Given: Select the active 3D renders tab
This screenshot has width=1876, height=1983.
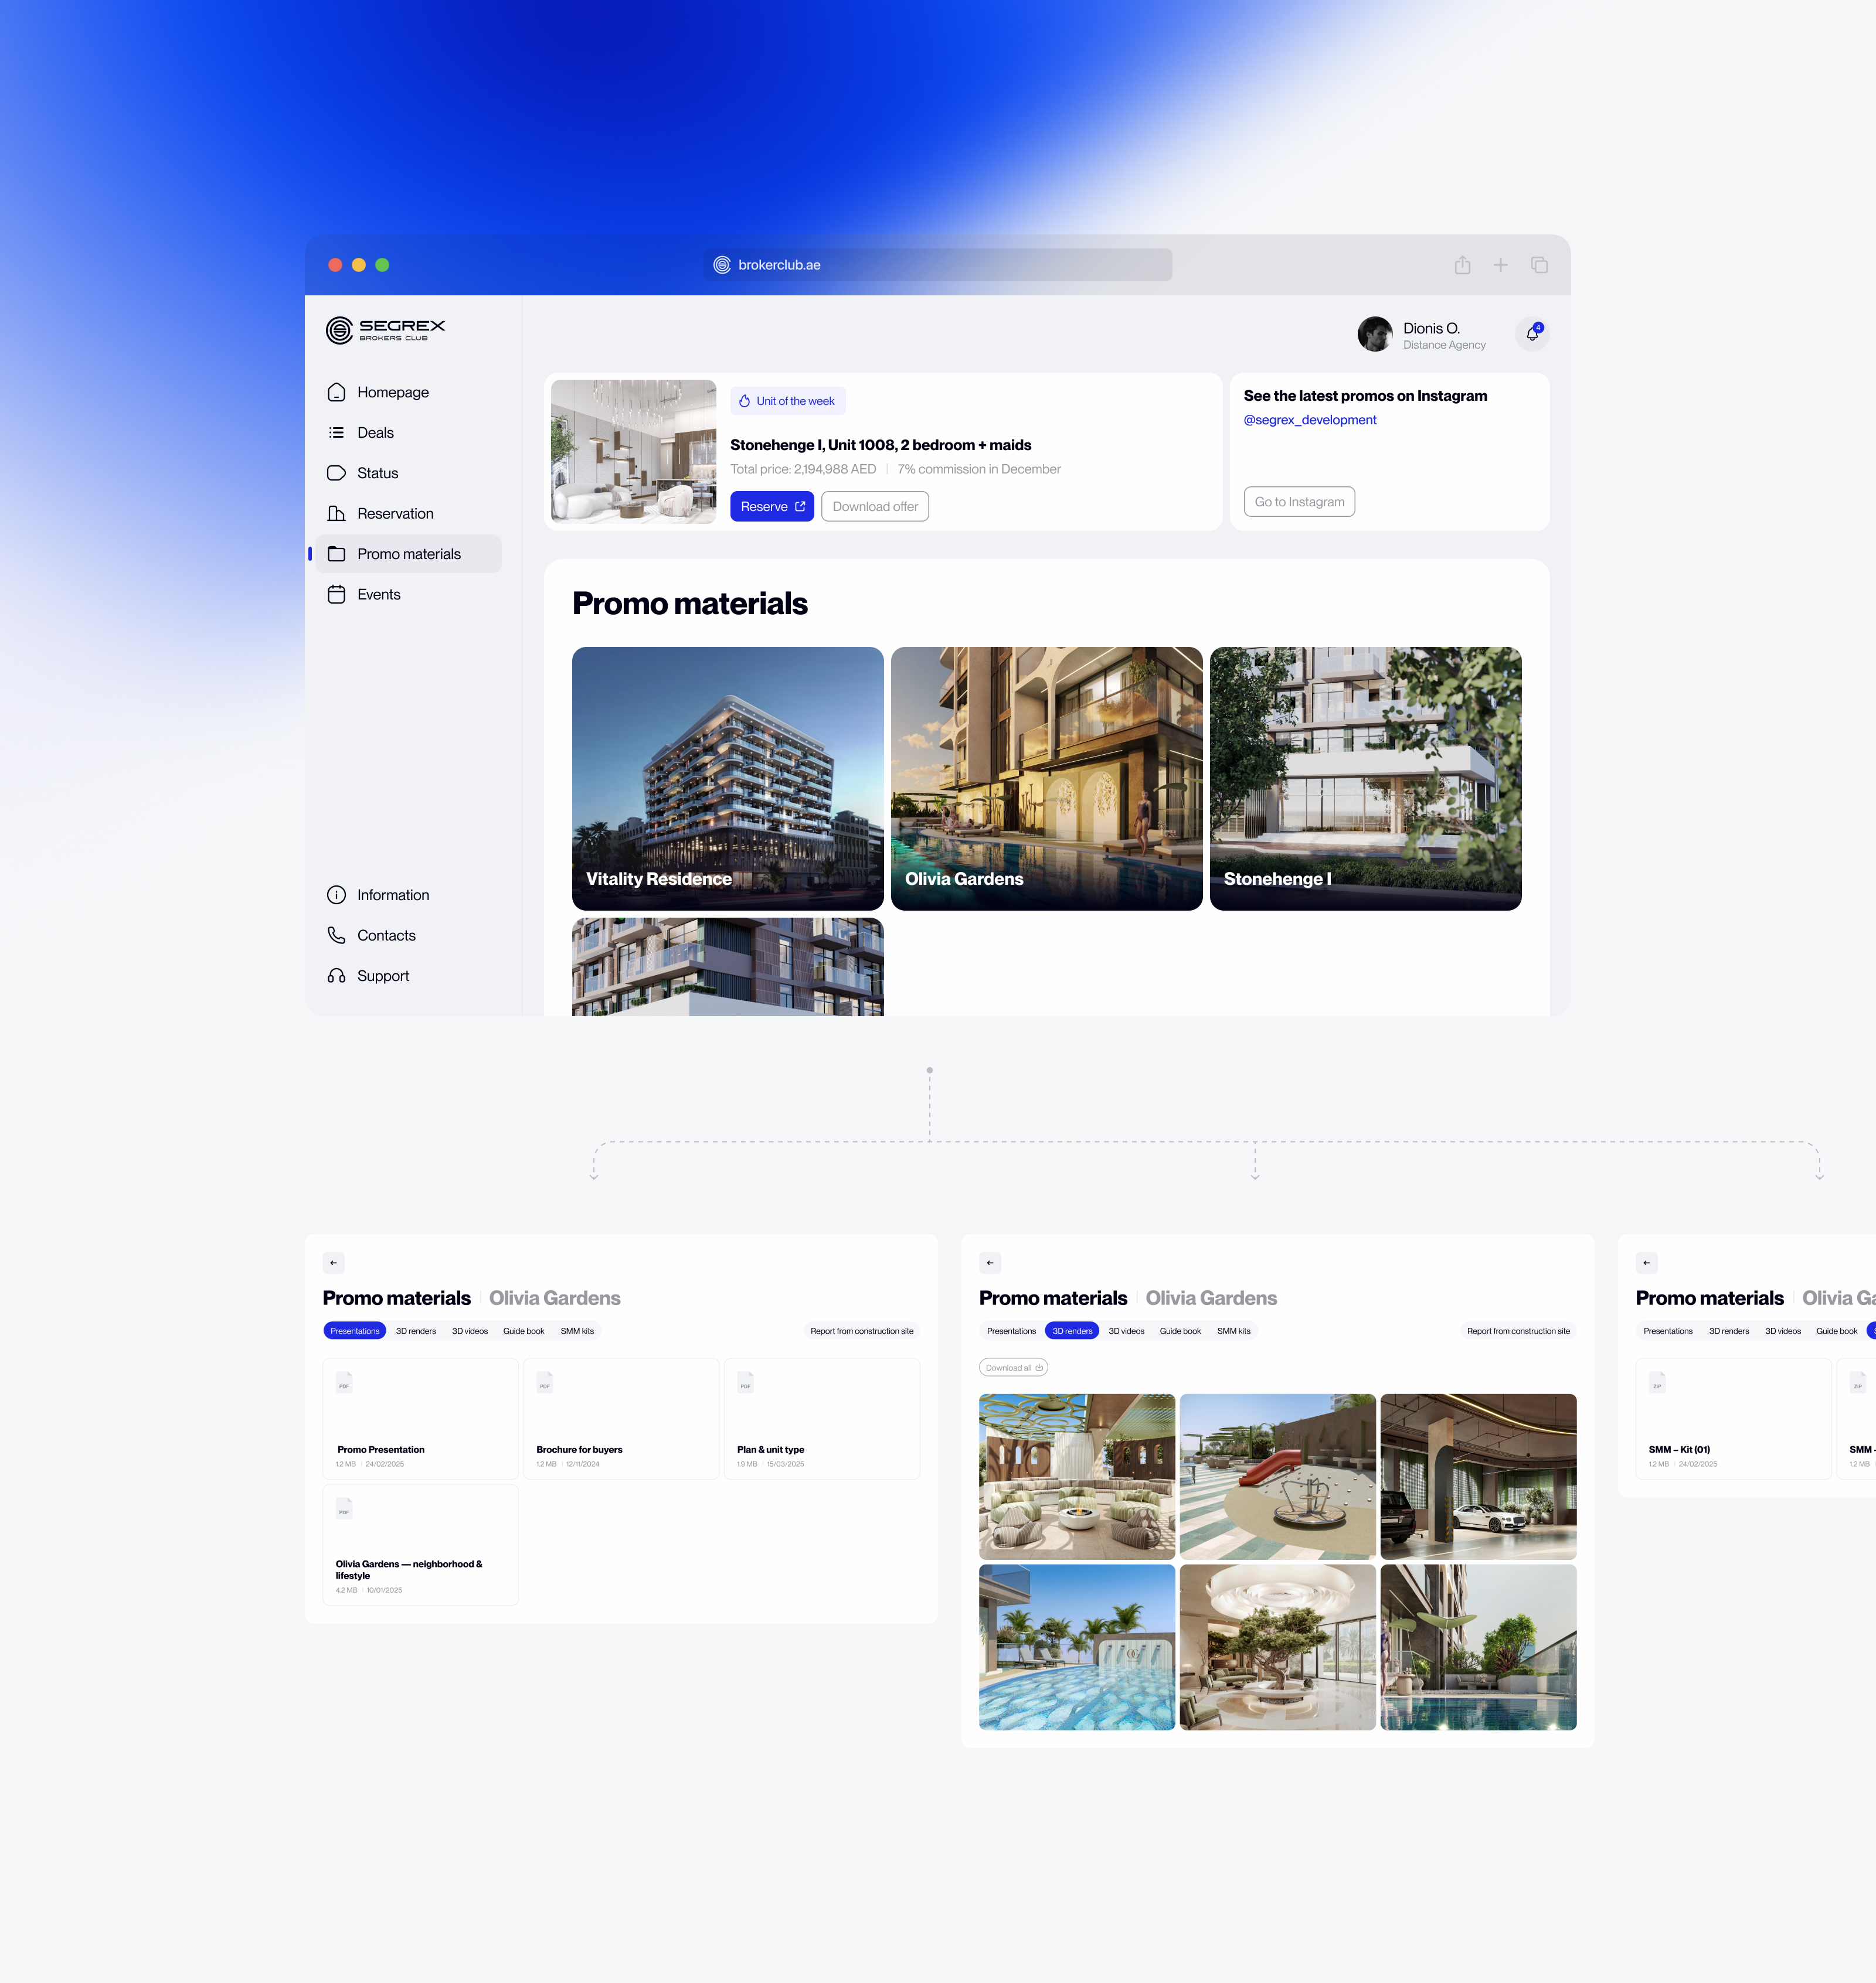Looking at the screenshot, I should 1072,1330.
